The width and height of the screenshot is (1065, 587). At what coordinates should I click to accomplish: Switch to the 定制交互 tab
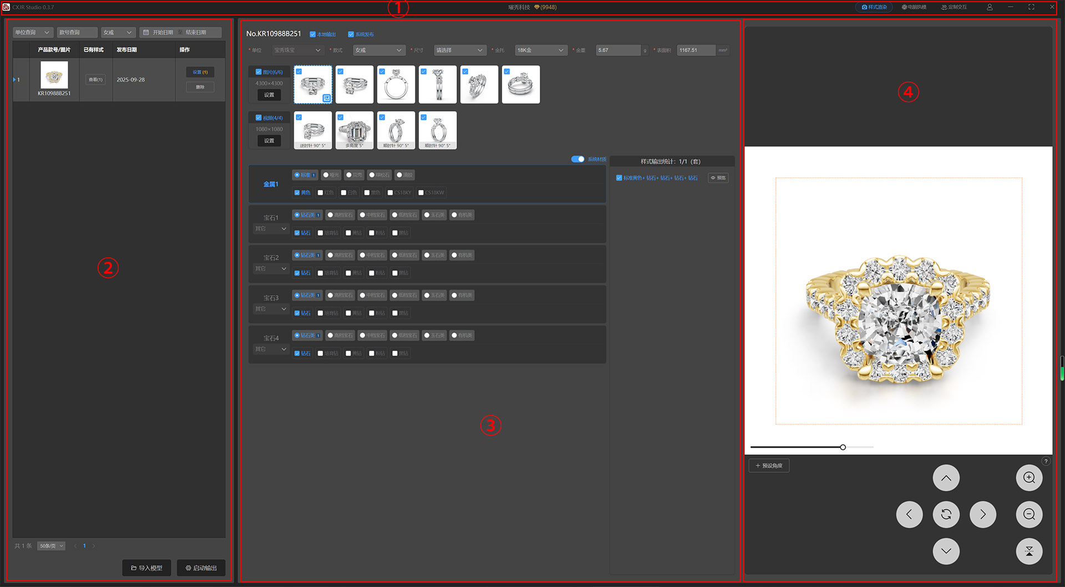point(954,7)
